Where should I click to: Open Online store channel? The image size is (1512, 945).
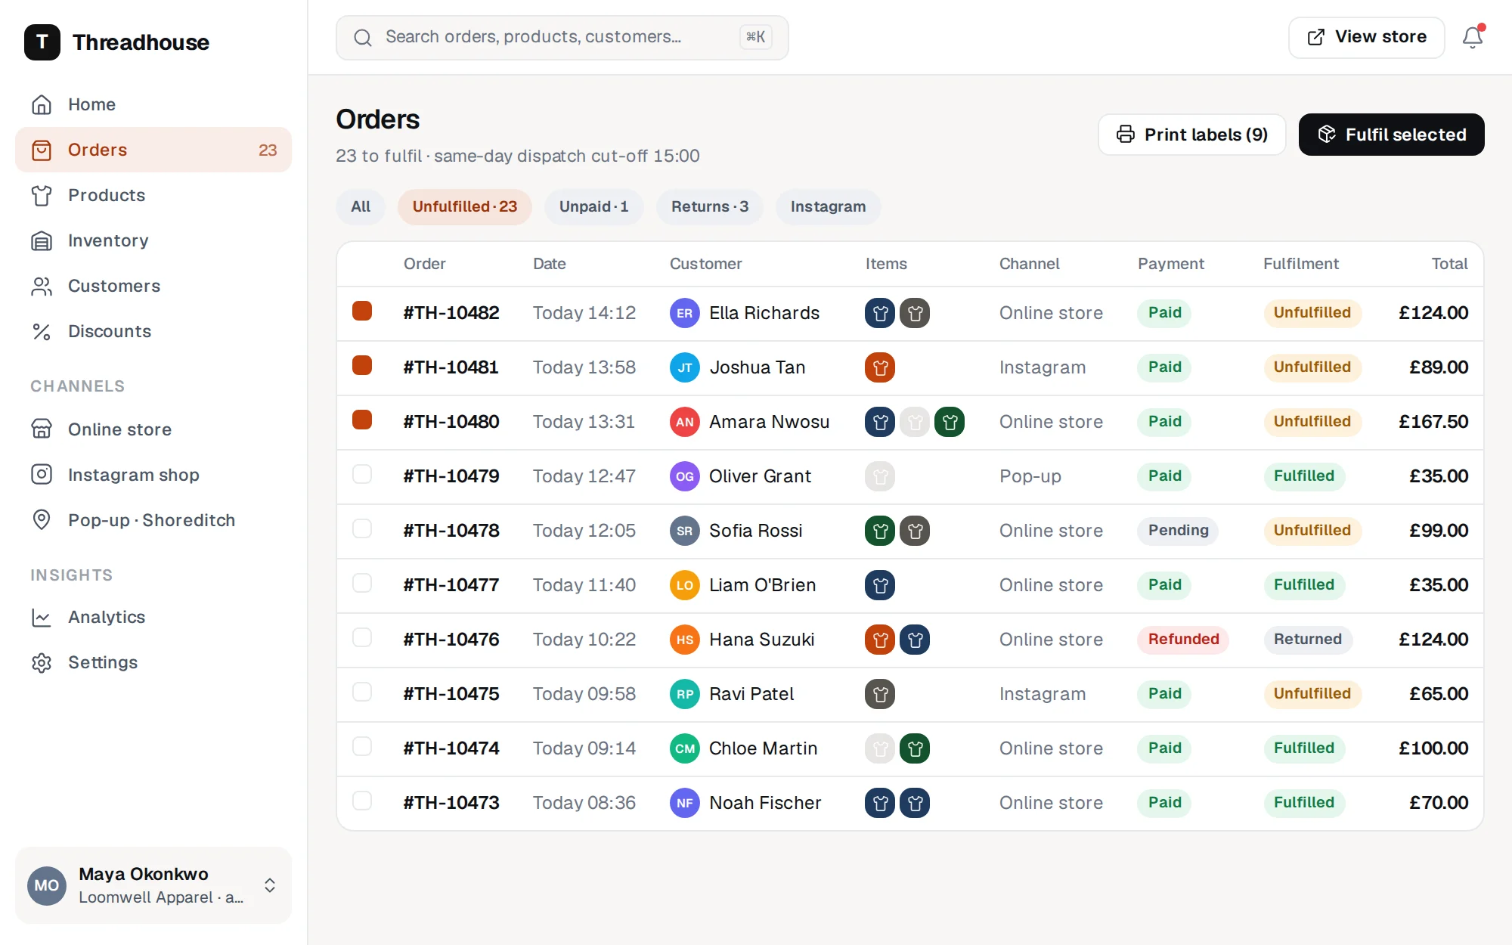coord(153,429)
